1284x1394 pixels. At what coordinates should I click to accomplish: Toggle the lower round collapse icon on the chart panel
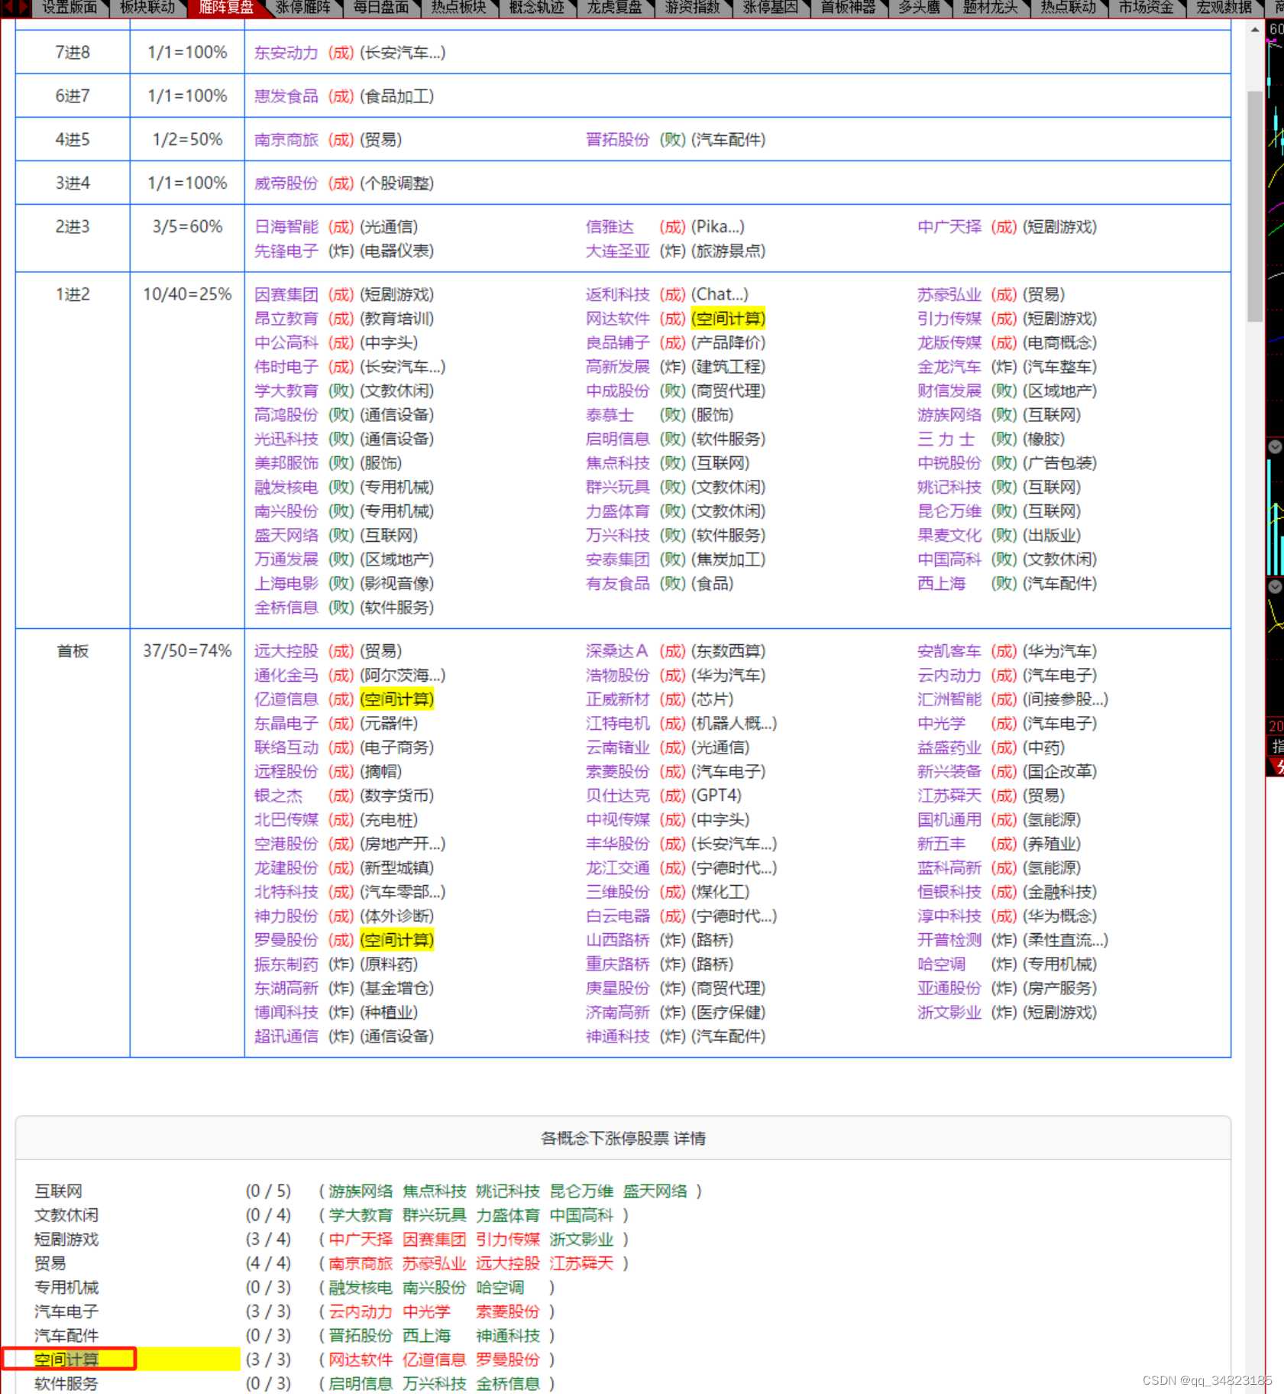point(1276,587)
